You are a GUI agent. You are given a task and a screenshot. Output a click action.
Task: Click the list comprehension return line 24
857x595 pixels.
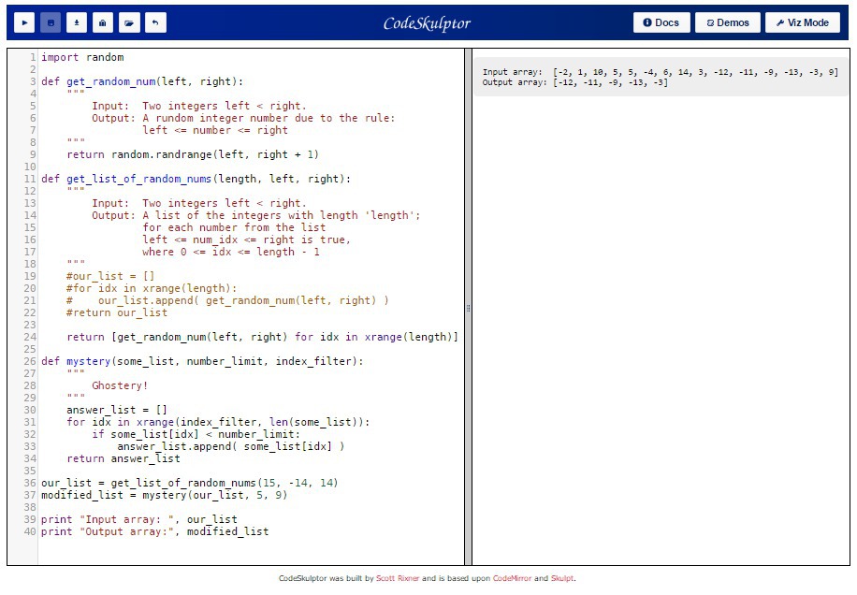(262, 337)
